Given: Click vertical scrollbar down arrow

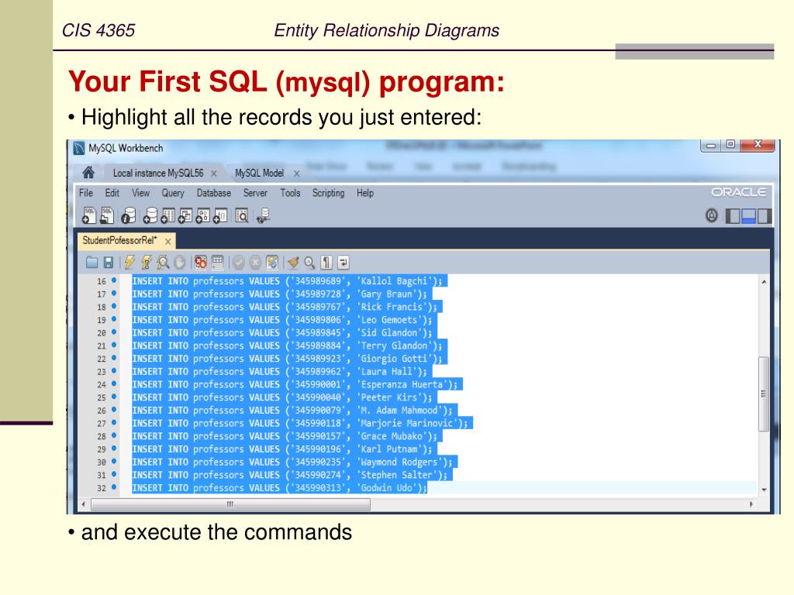Looking at the screenshot, I should tap(764, 490).
